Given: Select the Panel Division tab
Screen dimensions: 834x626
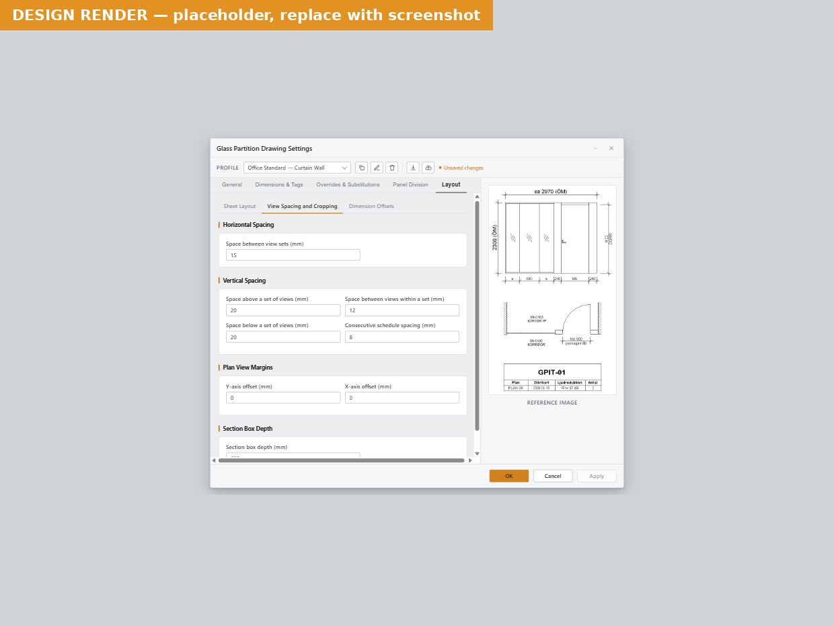Looking at the screenshot, I should point(410,185).
